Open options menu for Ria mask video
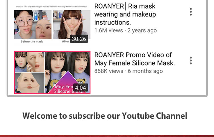This screenshot has width=214, height=137. (x=191, y=12)
